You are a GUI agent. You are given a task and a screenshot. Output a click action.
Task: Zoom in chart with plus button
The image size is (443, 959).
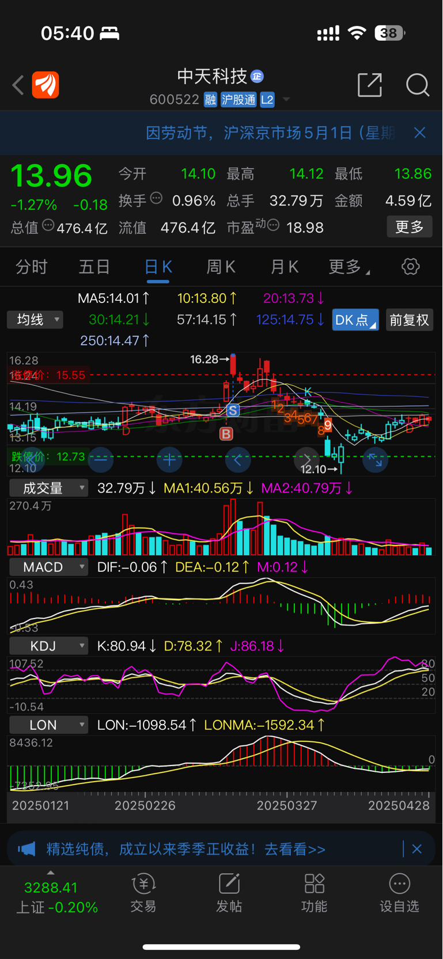169,460
